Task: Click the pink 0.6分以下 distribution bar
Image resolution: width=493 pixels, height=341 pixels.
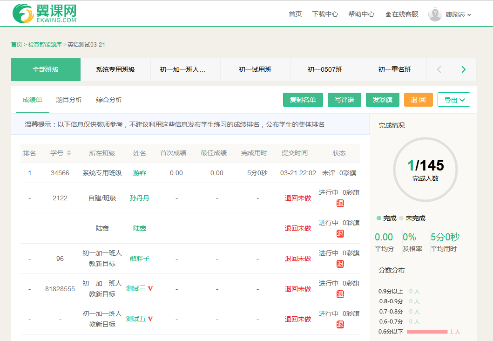Action: click(x=427, y=332)
